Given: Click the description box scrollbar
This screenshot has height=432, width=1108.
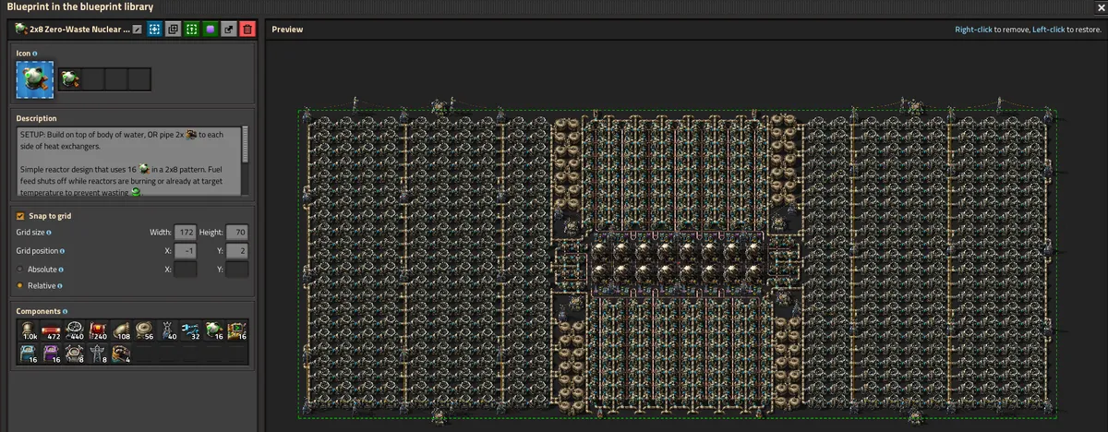Looking at the screenshot, I should point(245,146).
